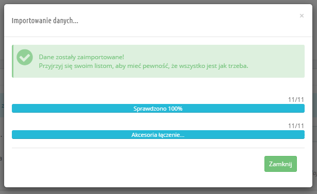Screen dimensions: 317x194
Task: Click the green left border of the success alert
Action: pos(12,61)
